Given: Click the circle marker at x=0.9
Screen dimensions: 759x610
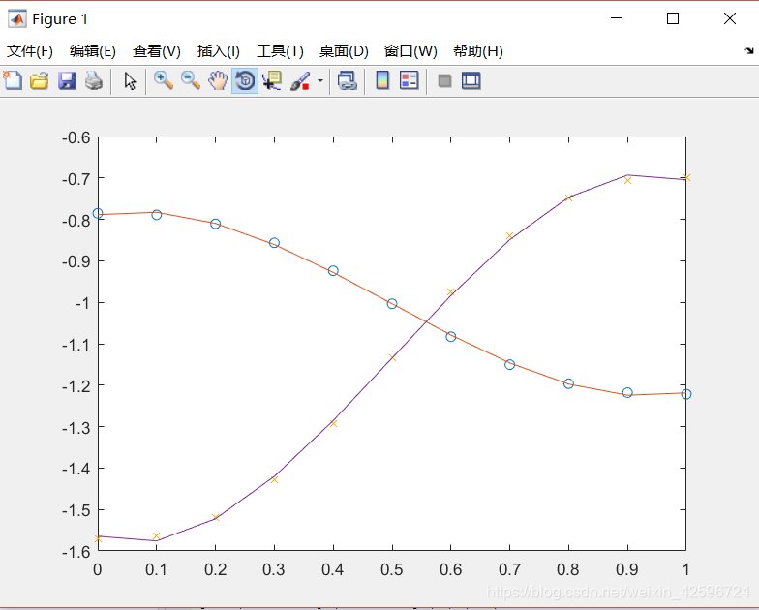Looking at the screenshot, I should [627, 393].
